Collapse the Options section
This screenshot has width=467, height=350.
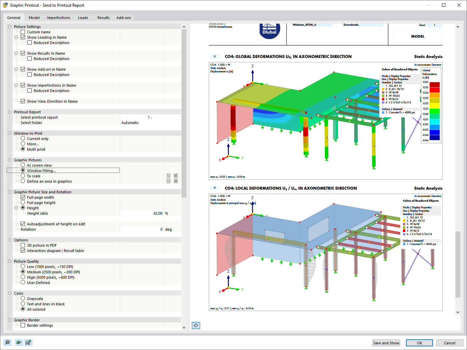(x=10, y=240)
